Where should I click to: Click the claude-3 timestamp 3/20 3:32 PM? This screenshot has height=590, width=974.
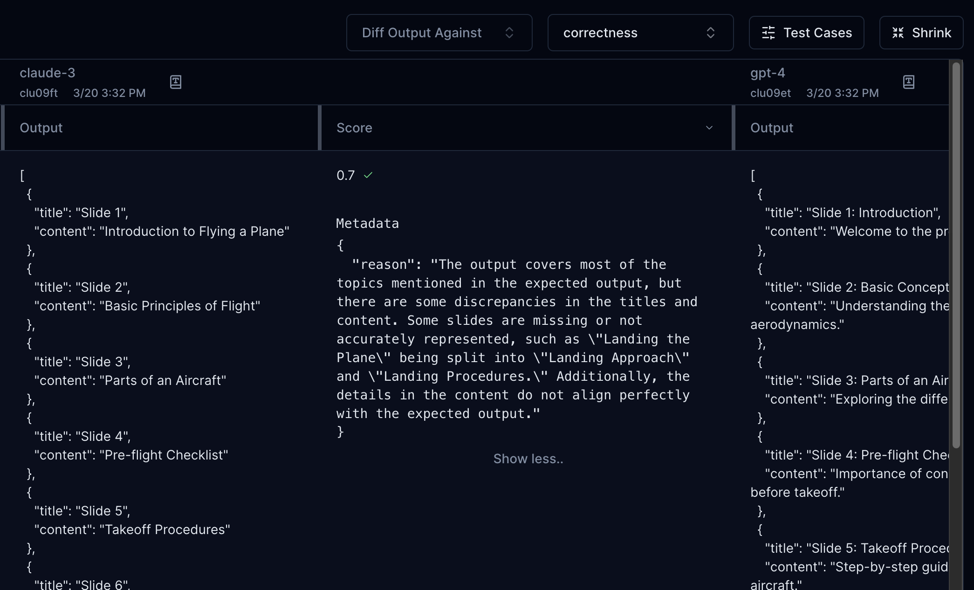(110, 93)
